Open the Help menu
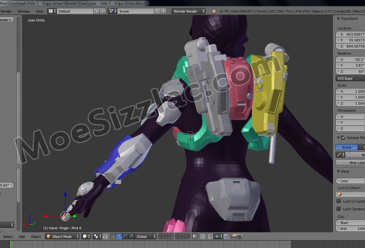 click(x=40, y=11)
